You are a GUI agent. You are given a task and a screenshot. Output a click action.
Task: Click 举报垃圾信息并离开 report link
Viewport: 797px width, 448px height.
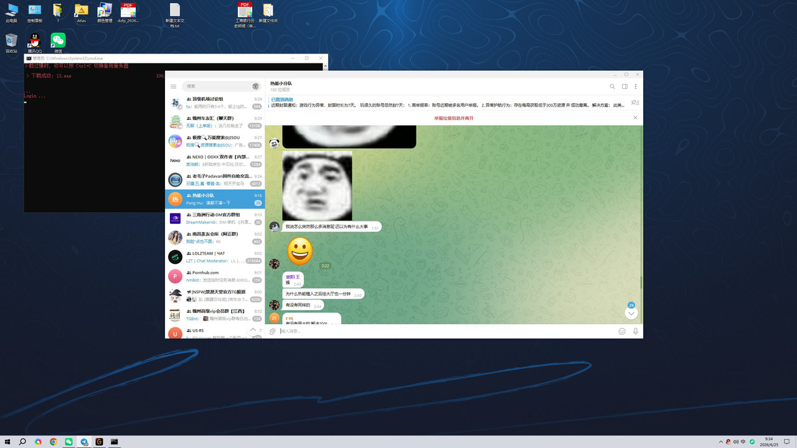coord(453,118)
